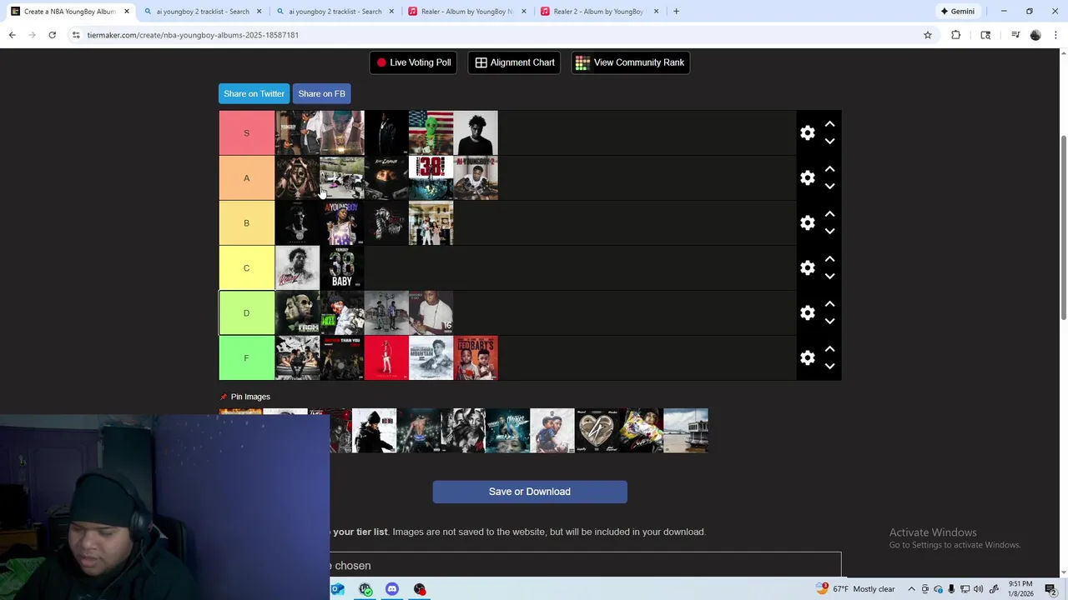The image size is (1068, 600).
Task: Select the Fed Baby's album in F tier
Action: pyautogui.click(x=476, y=358)
